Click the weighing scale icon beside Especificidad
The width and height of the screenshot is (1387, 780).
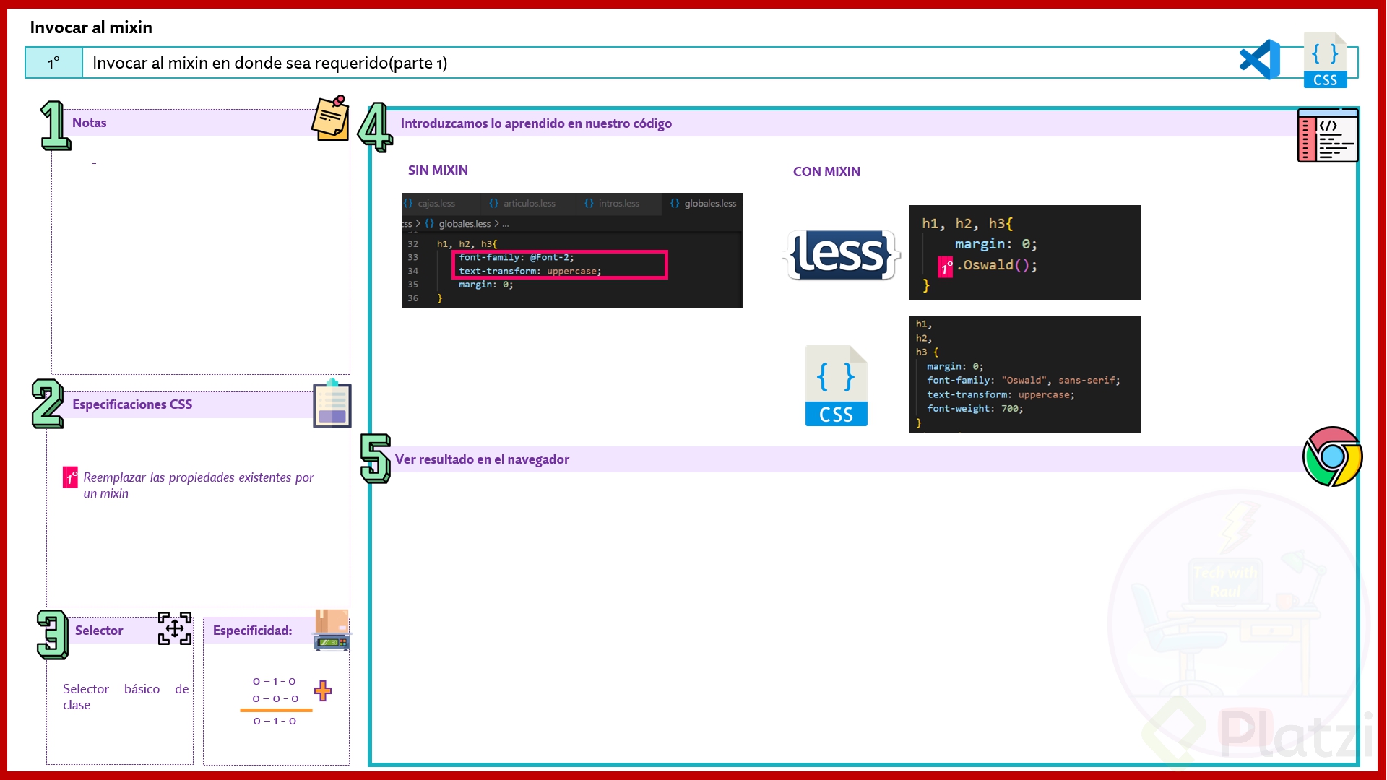(x=332, y=630)
